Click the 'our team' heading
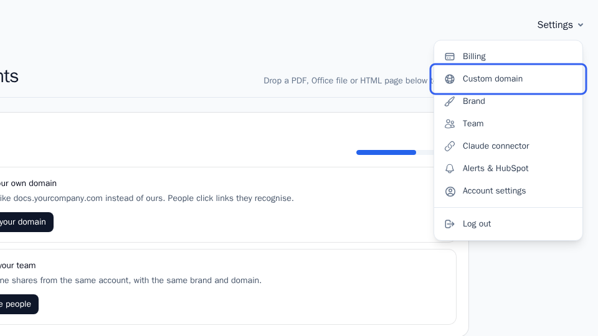Viewport: 598px width, 336px height. tap(18, 266)
